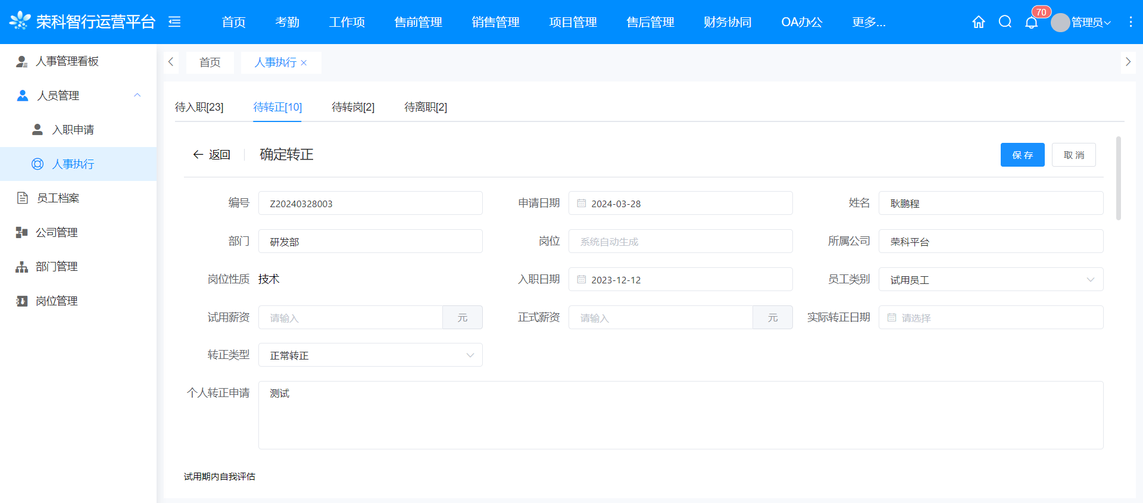The image size is (1143, 503).
Task: Click the vertical three-dot more icon
Action: (1130, 22)
